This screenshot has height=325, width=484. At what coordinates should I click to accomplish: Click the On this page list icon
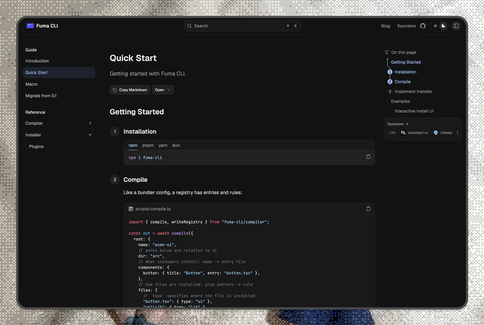point(387,52)
